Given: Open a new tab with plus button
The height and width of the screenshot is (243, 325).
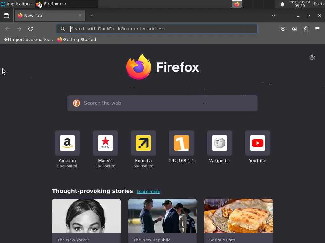Looking at the screenshot, I should coord(92,16).
